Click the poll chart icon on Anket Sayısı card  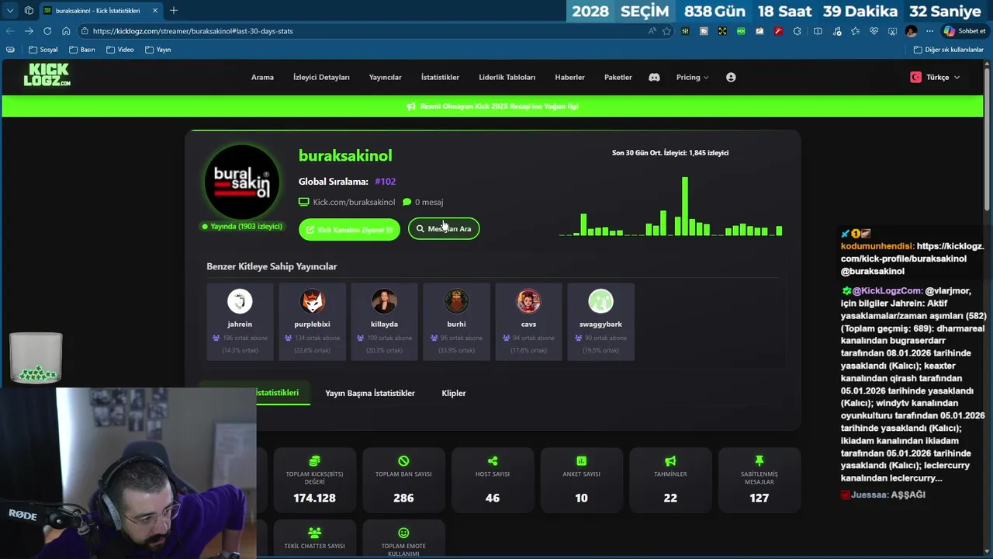pyautogui.click(x=582, y=461)
